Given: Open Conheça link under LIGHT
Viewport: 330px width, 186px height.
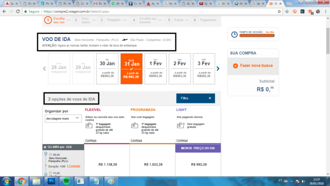Looking at the screenshot, I should [182, 140].
